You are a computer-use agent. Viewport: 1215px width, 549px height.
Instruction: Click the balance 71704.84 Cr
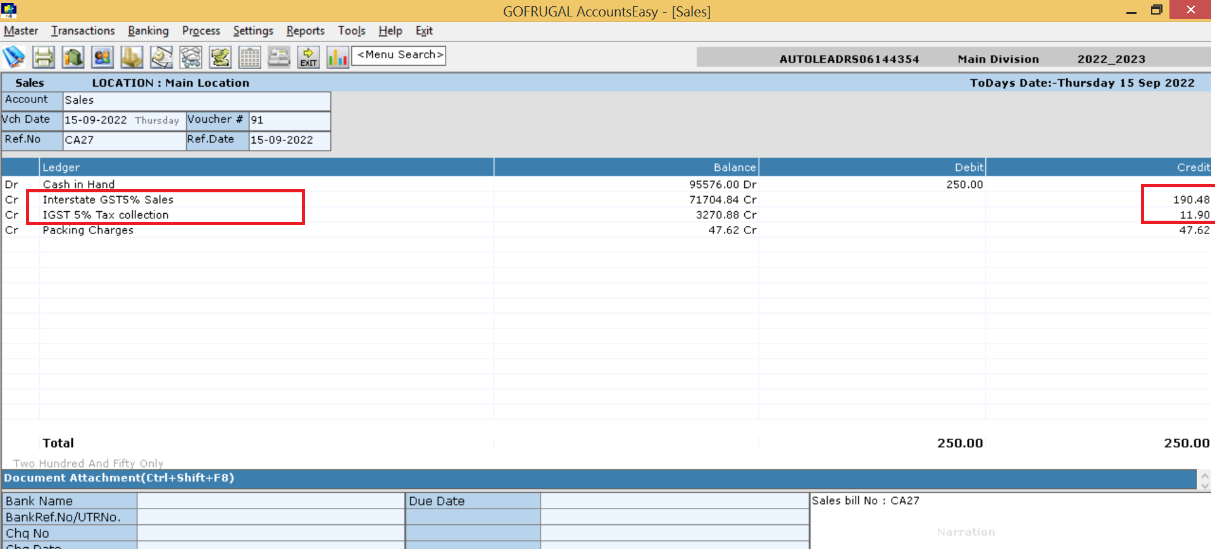pyautogui.click(x=723, y=200)
